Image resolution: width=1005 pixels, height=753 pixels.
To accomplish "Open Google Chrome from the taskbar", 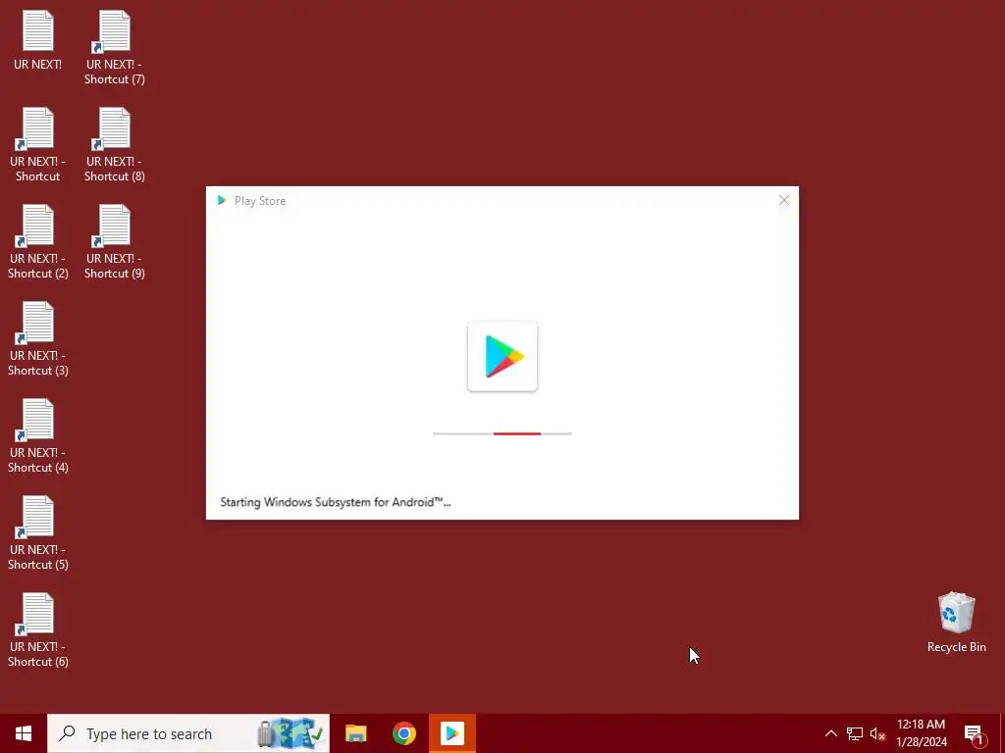I will tap(403, 733).
